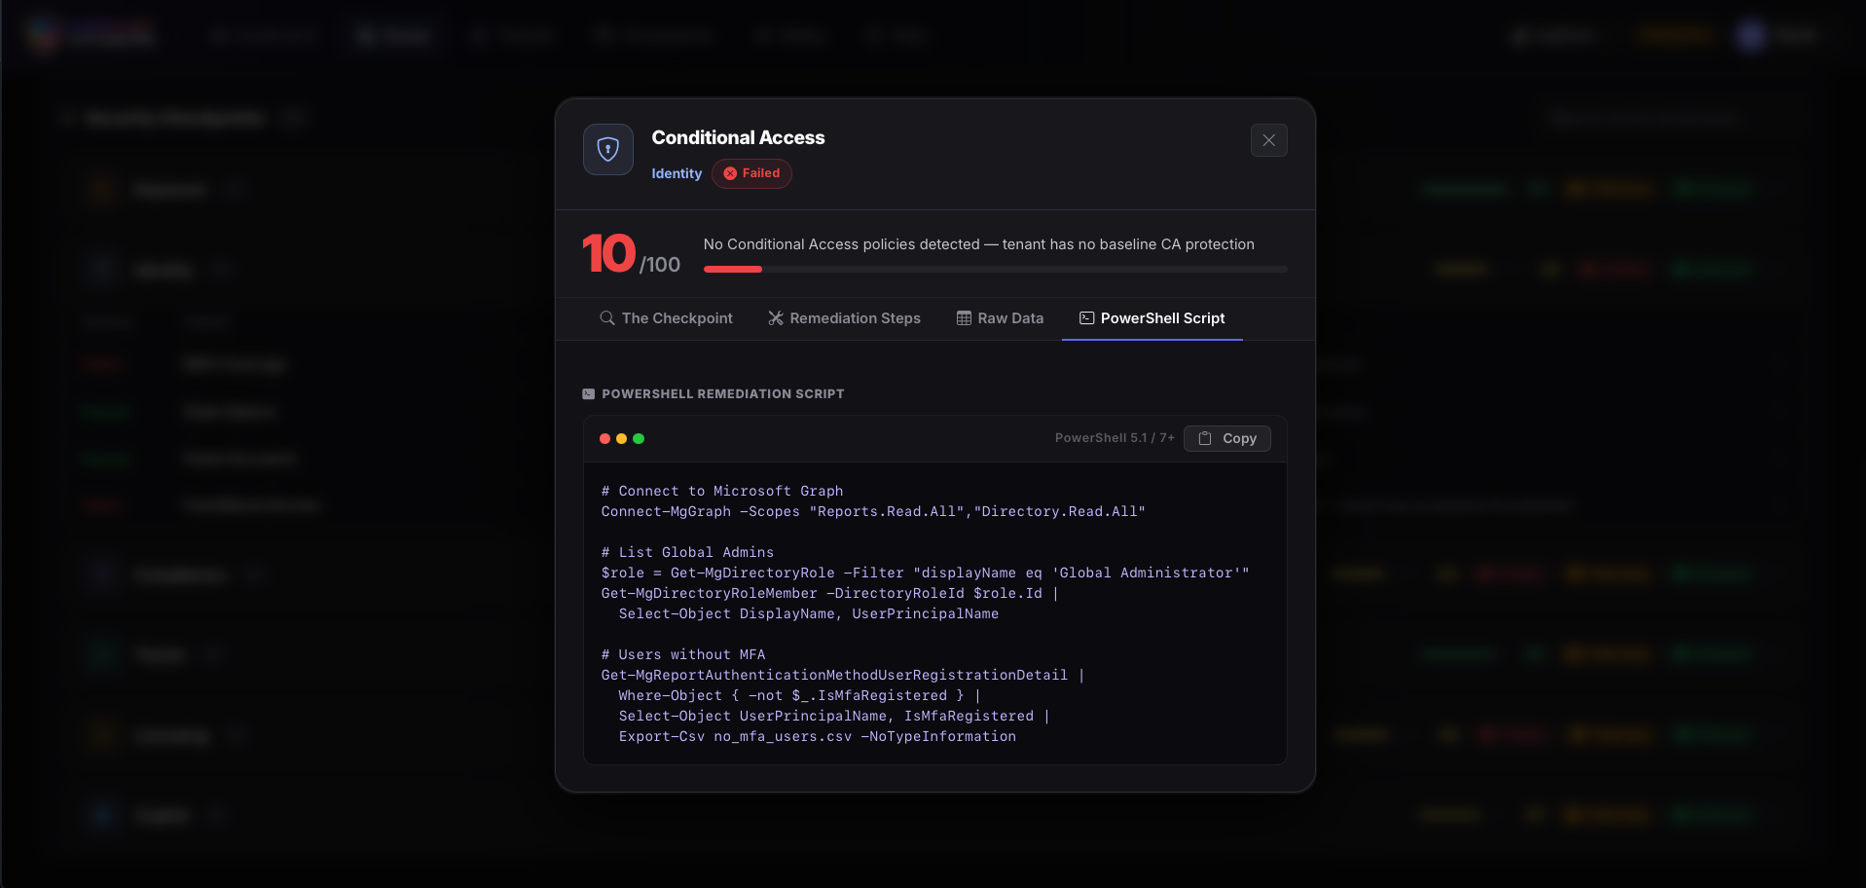Viewport: 1866px width, 888px height.
Task: Click the '# Users without MFA' comment
Action: tap(683, 655)
